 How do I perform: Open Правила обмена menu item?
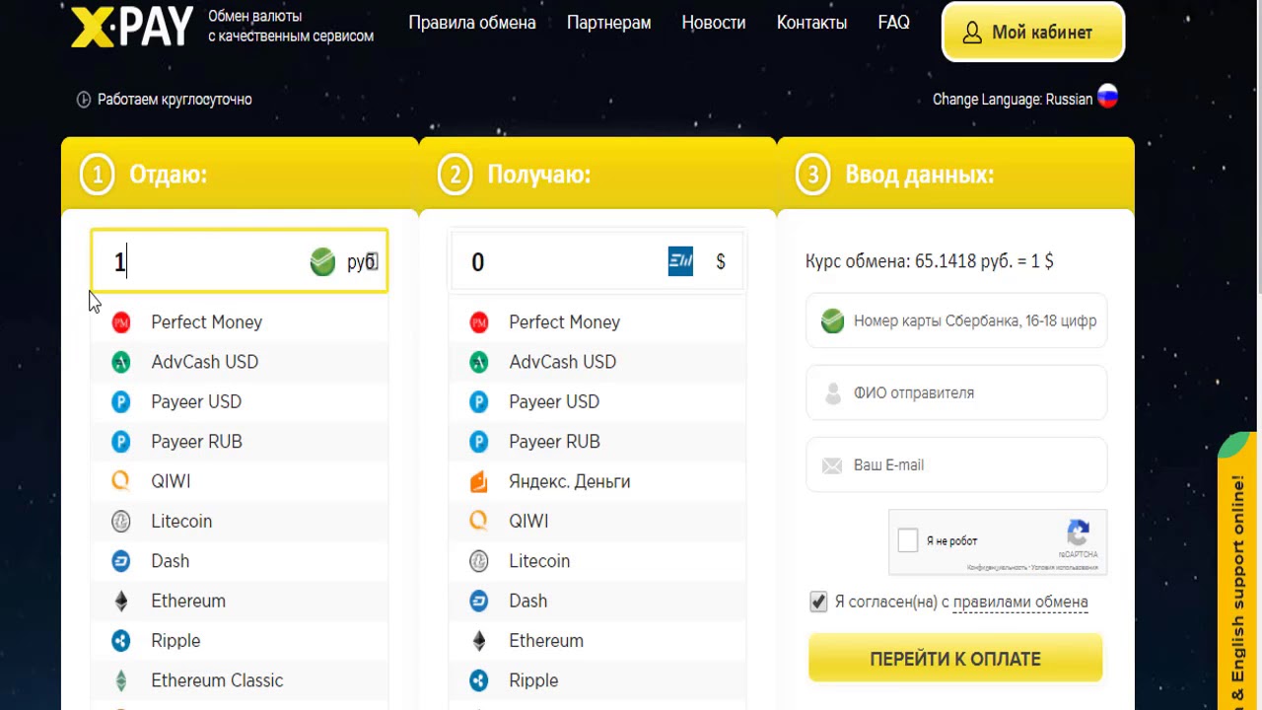pyautogui.click(x=472, y=23)
